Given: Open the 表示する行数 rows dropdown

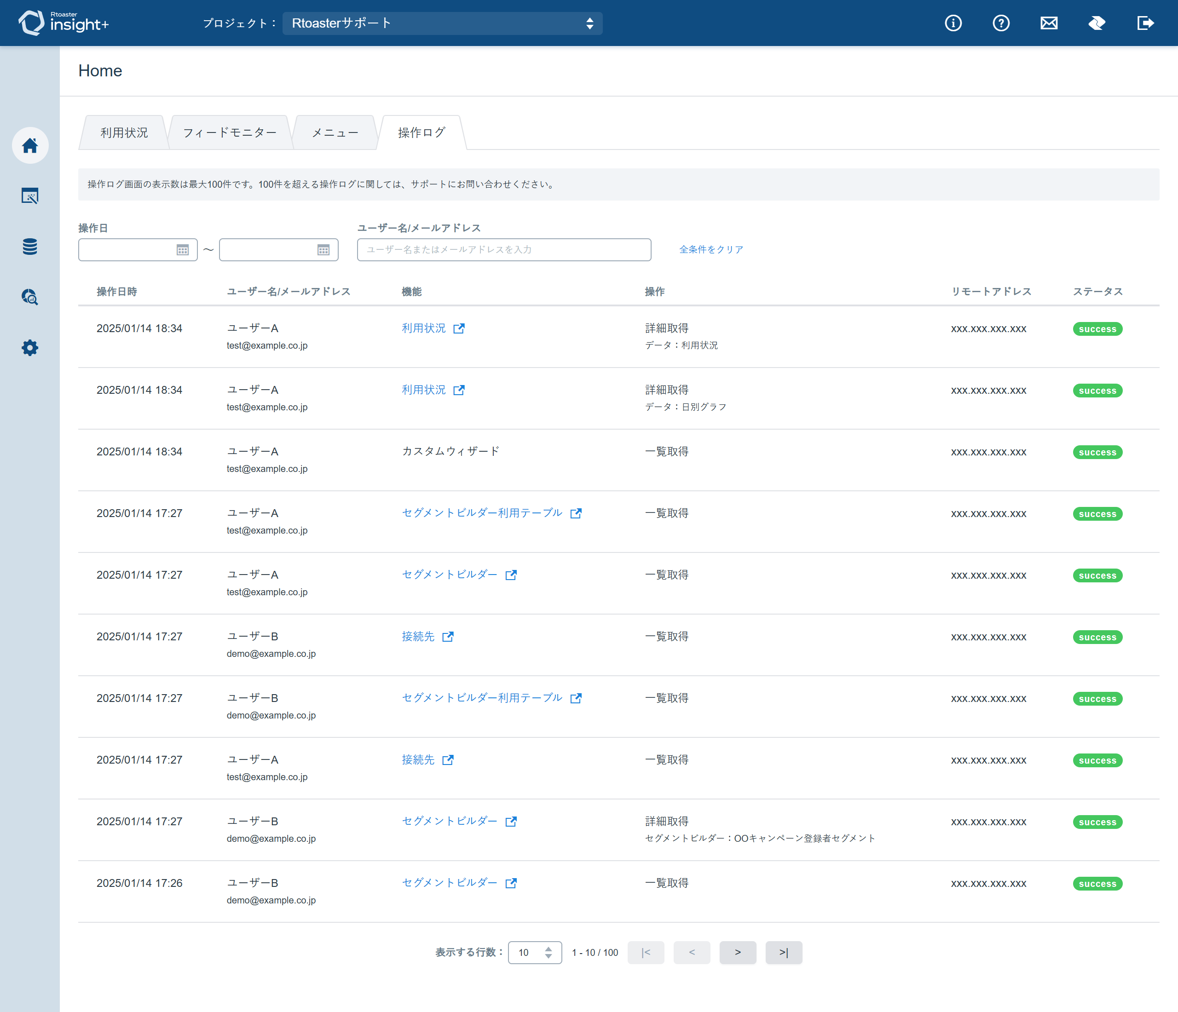Looking at the screenshot, I should click(x=534, y=952).
